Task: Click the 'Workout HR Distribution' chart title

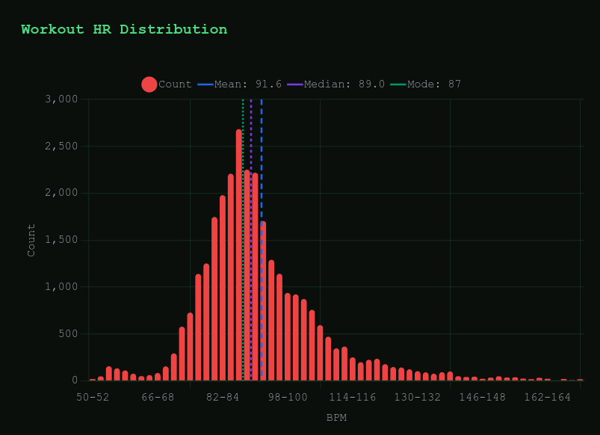Action: tap(124, 30)
